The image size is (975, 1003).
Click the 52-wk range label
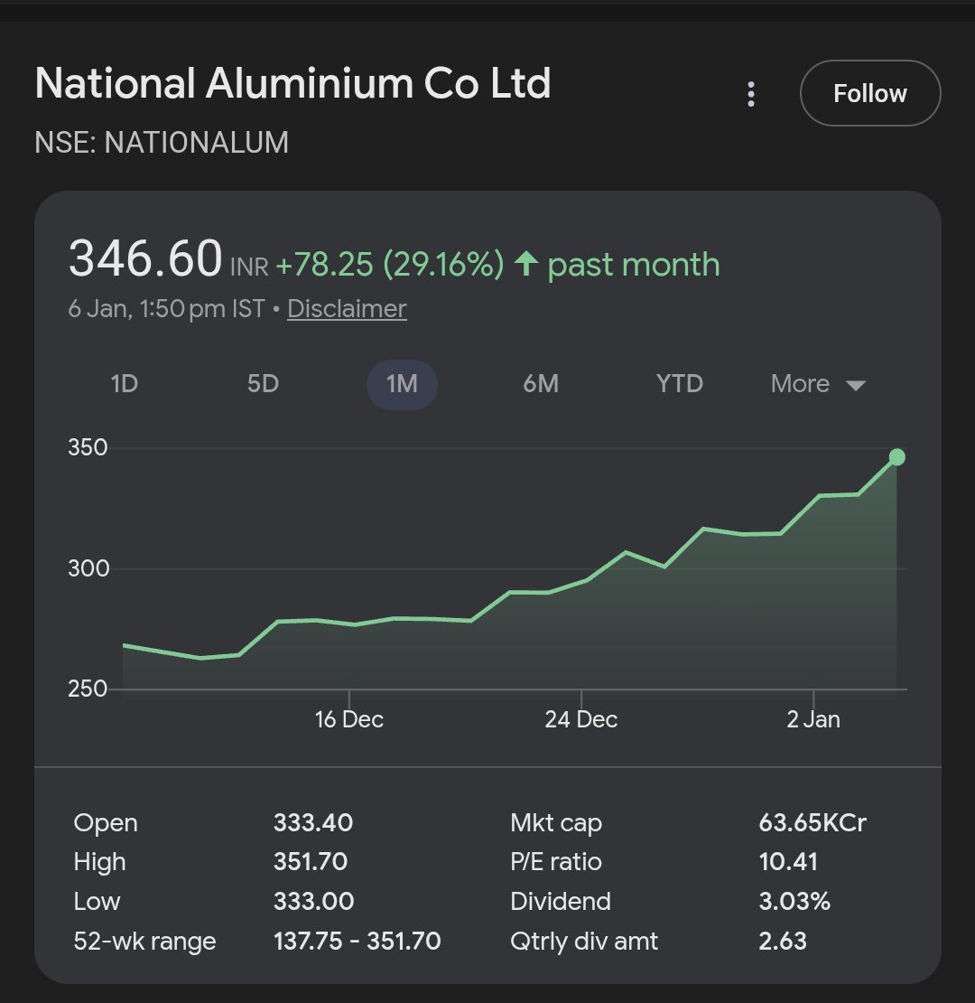[x=145, y=942]
